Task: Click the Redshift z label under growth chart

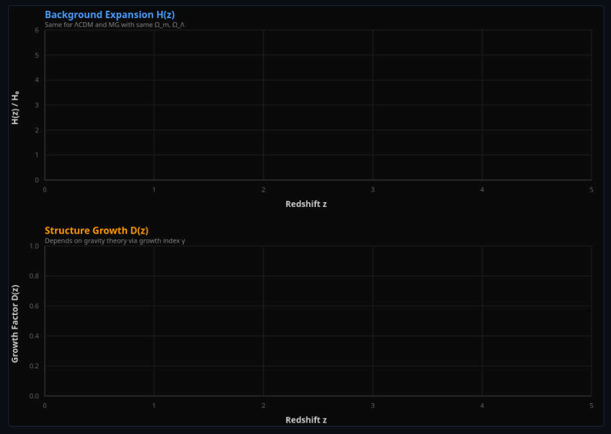Action: tap(306, 420)
